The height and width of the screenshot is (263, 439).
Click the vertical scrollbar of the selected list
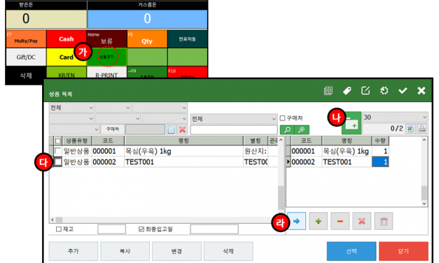coord(424,171)
